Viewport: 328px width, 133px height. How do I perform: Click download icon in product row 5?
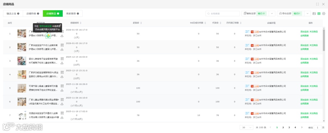pos(62,90)
